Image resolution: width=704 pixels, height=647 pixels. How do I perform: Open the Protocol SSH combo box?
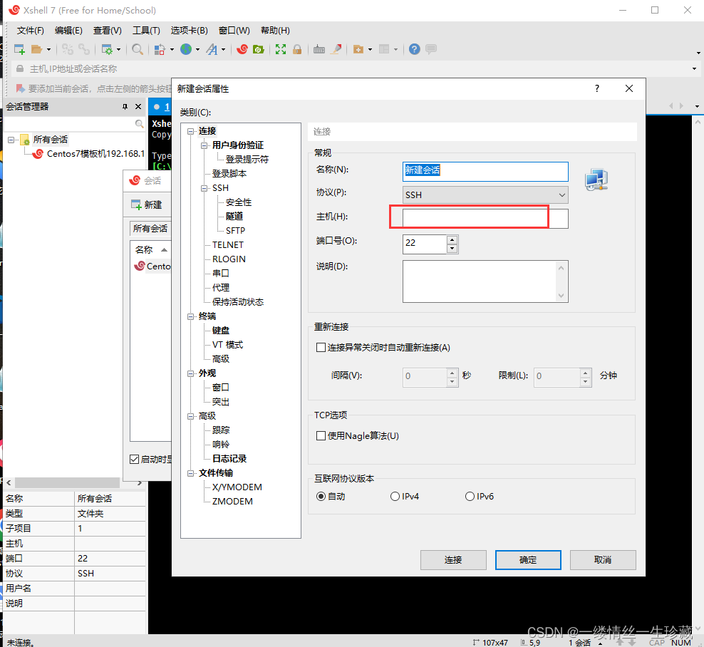point(485,195)
